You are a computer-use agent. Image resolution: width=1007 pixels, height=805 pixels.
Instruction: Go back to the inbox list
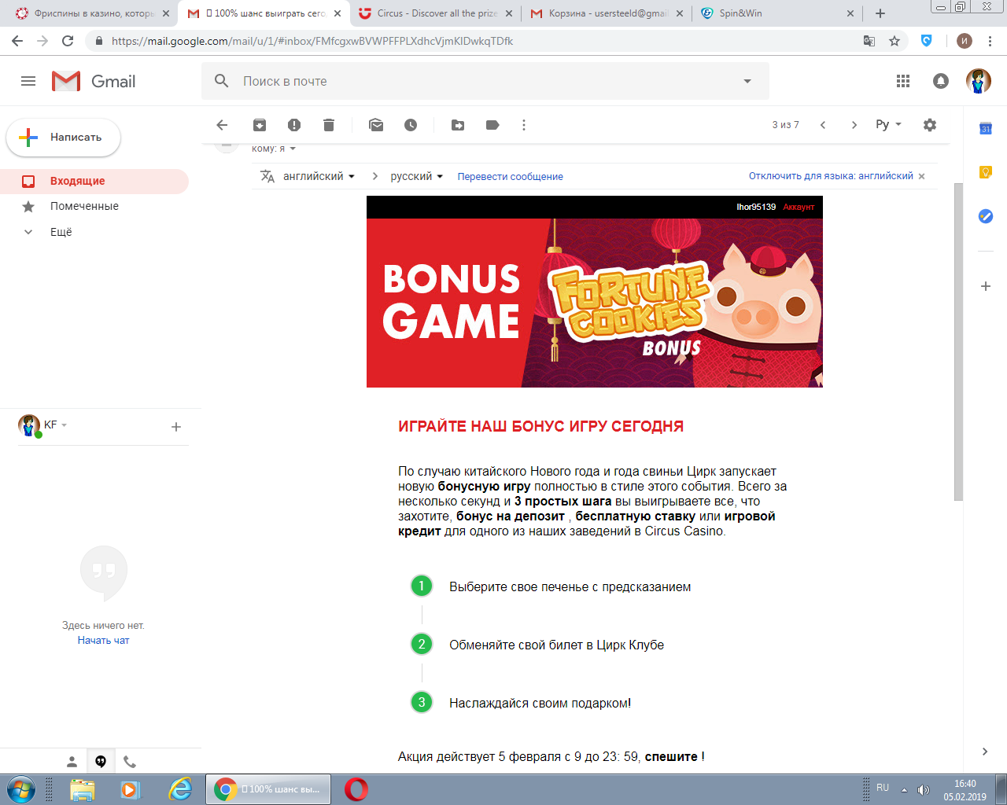(222, 125)
